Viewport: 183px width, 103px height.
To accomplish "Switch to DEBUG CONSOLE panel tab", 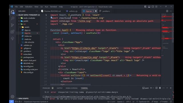I will tap(71, 88).
